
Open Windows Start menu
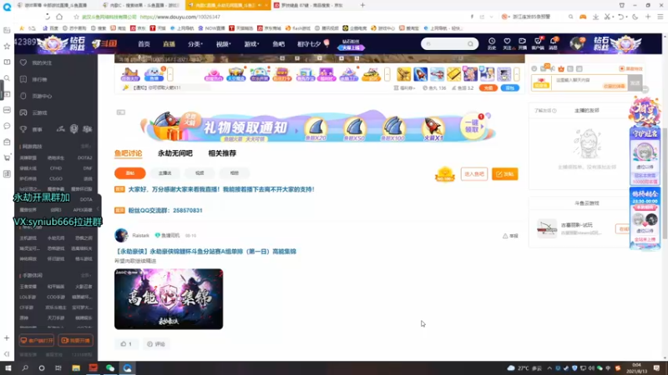tap(8, 367)
